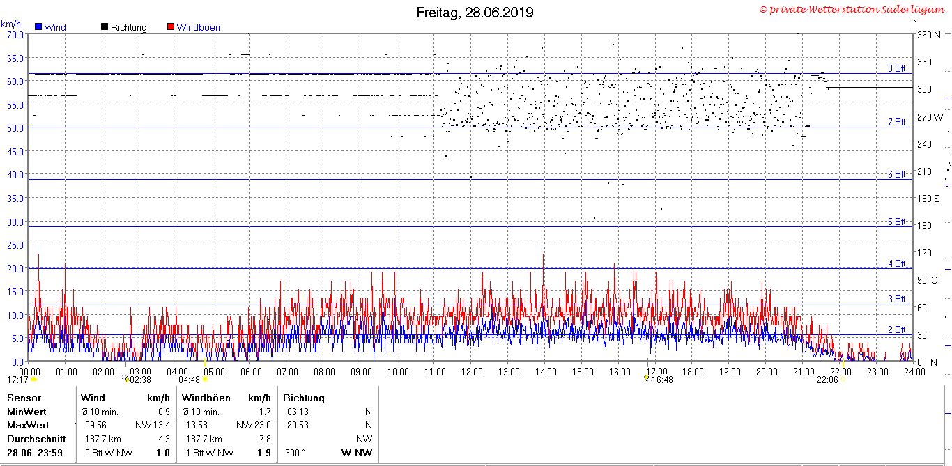Click the sunset marker at 22:06
The image size is (952, 466).
[843, 380]
